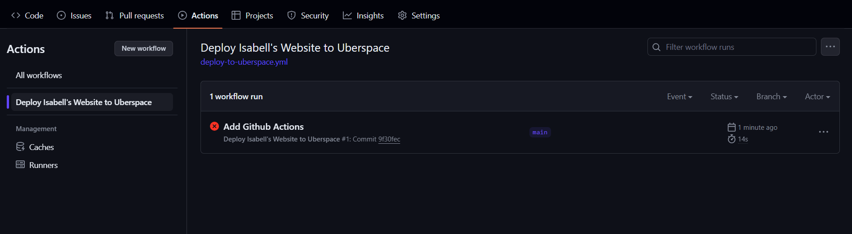Open the Issues tab
Screen dimensions: 852x234
(x=74, y=15)
